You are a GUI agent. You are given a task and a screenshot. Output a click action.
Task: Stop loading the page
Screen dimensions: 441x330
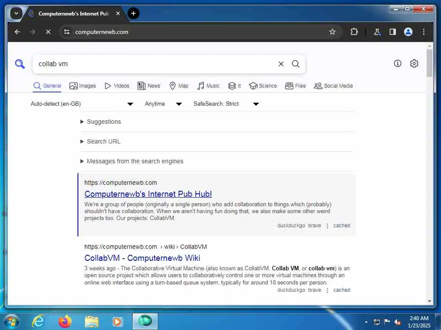(48, 32)
